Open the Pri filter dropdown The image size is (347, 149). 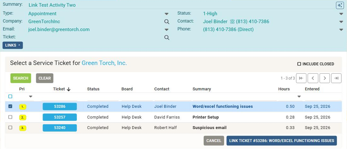[30, 97]
